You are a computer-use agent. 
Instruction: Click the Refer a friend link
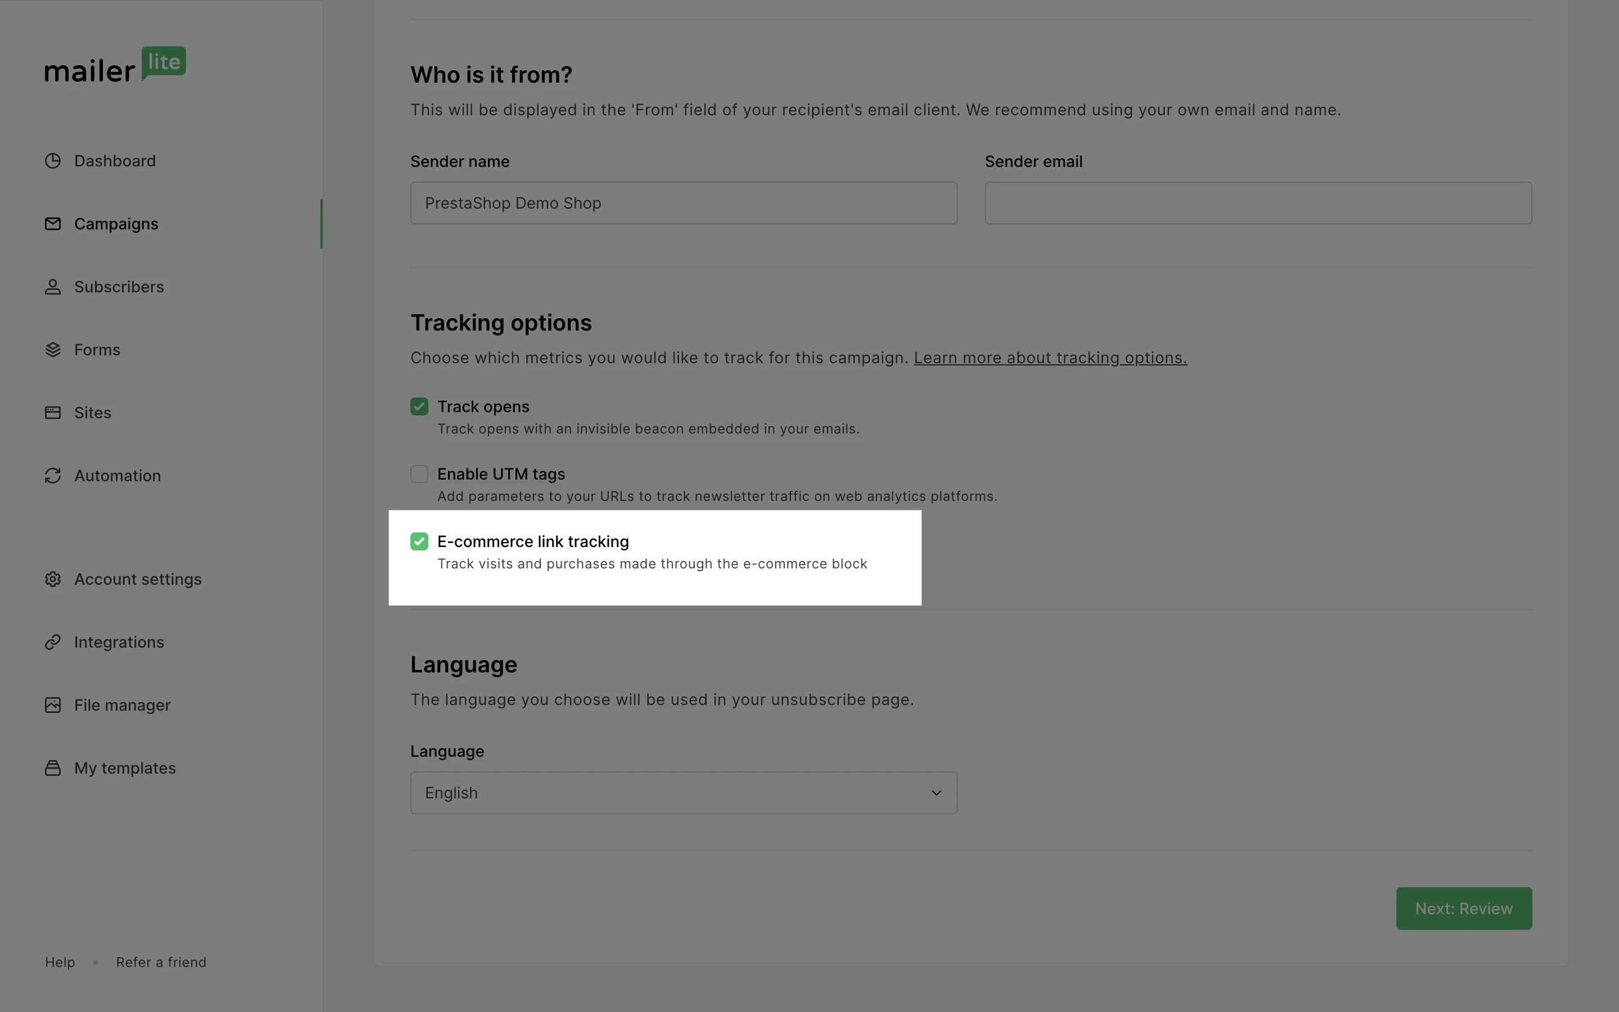[161, 962]
